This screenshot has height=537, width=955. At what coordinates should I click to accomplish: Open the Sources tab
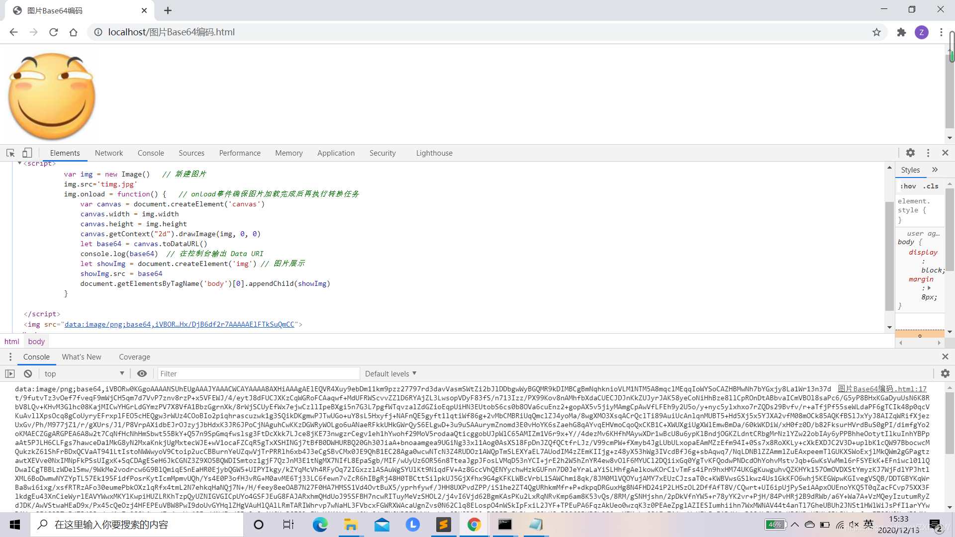191,153
